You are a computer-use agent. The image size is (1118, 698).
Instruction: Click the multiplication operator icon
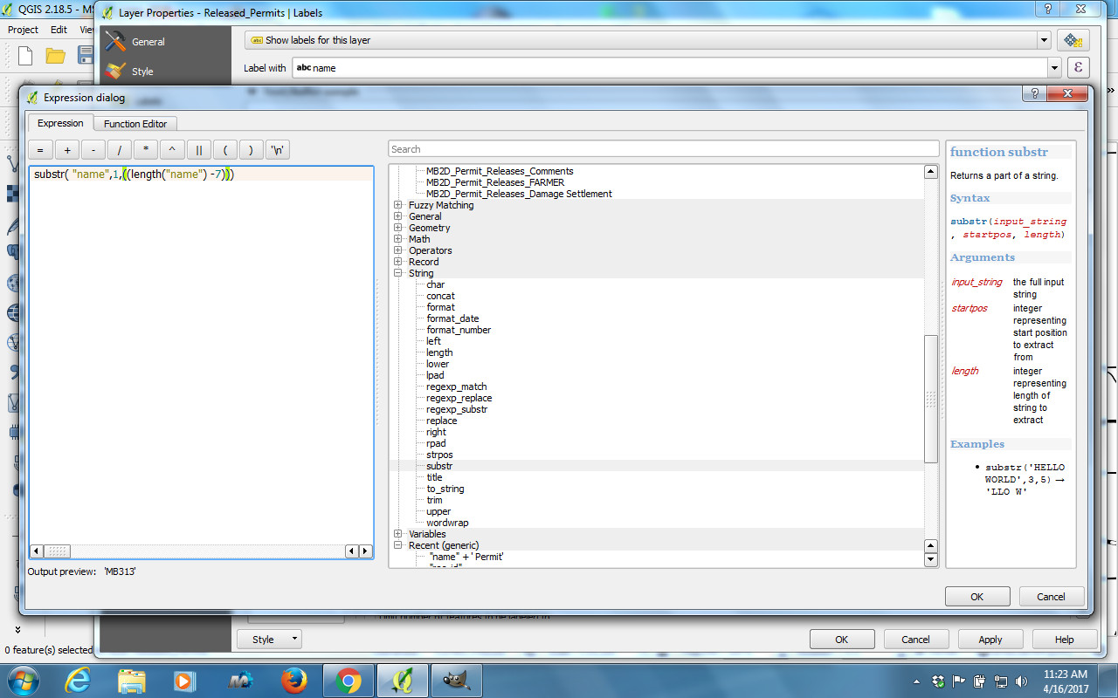click(145, 149)
